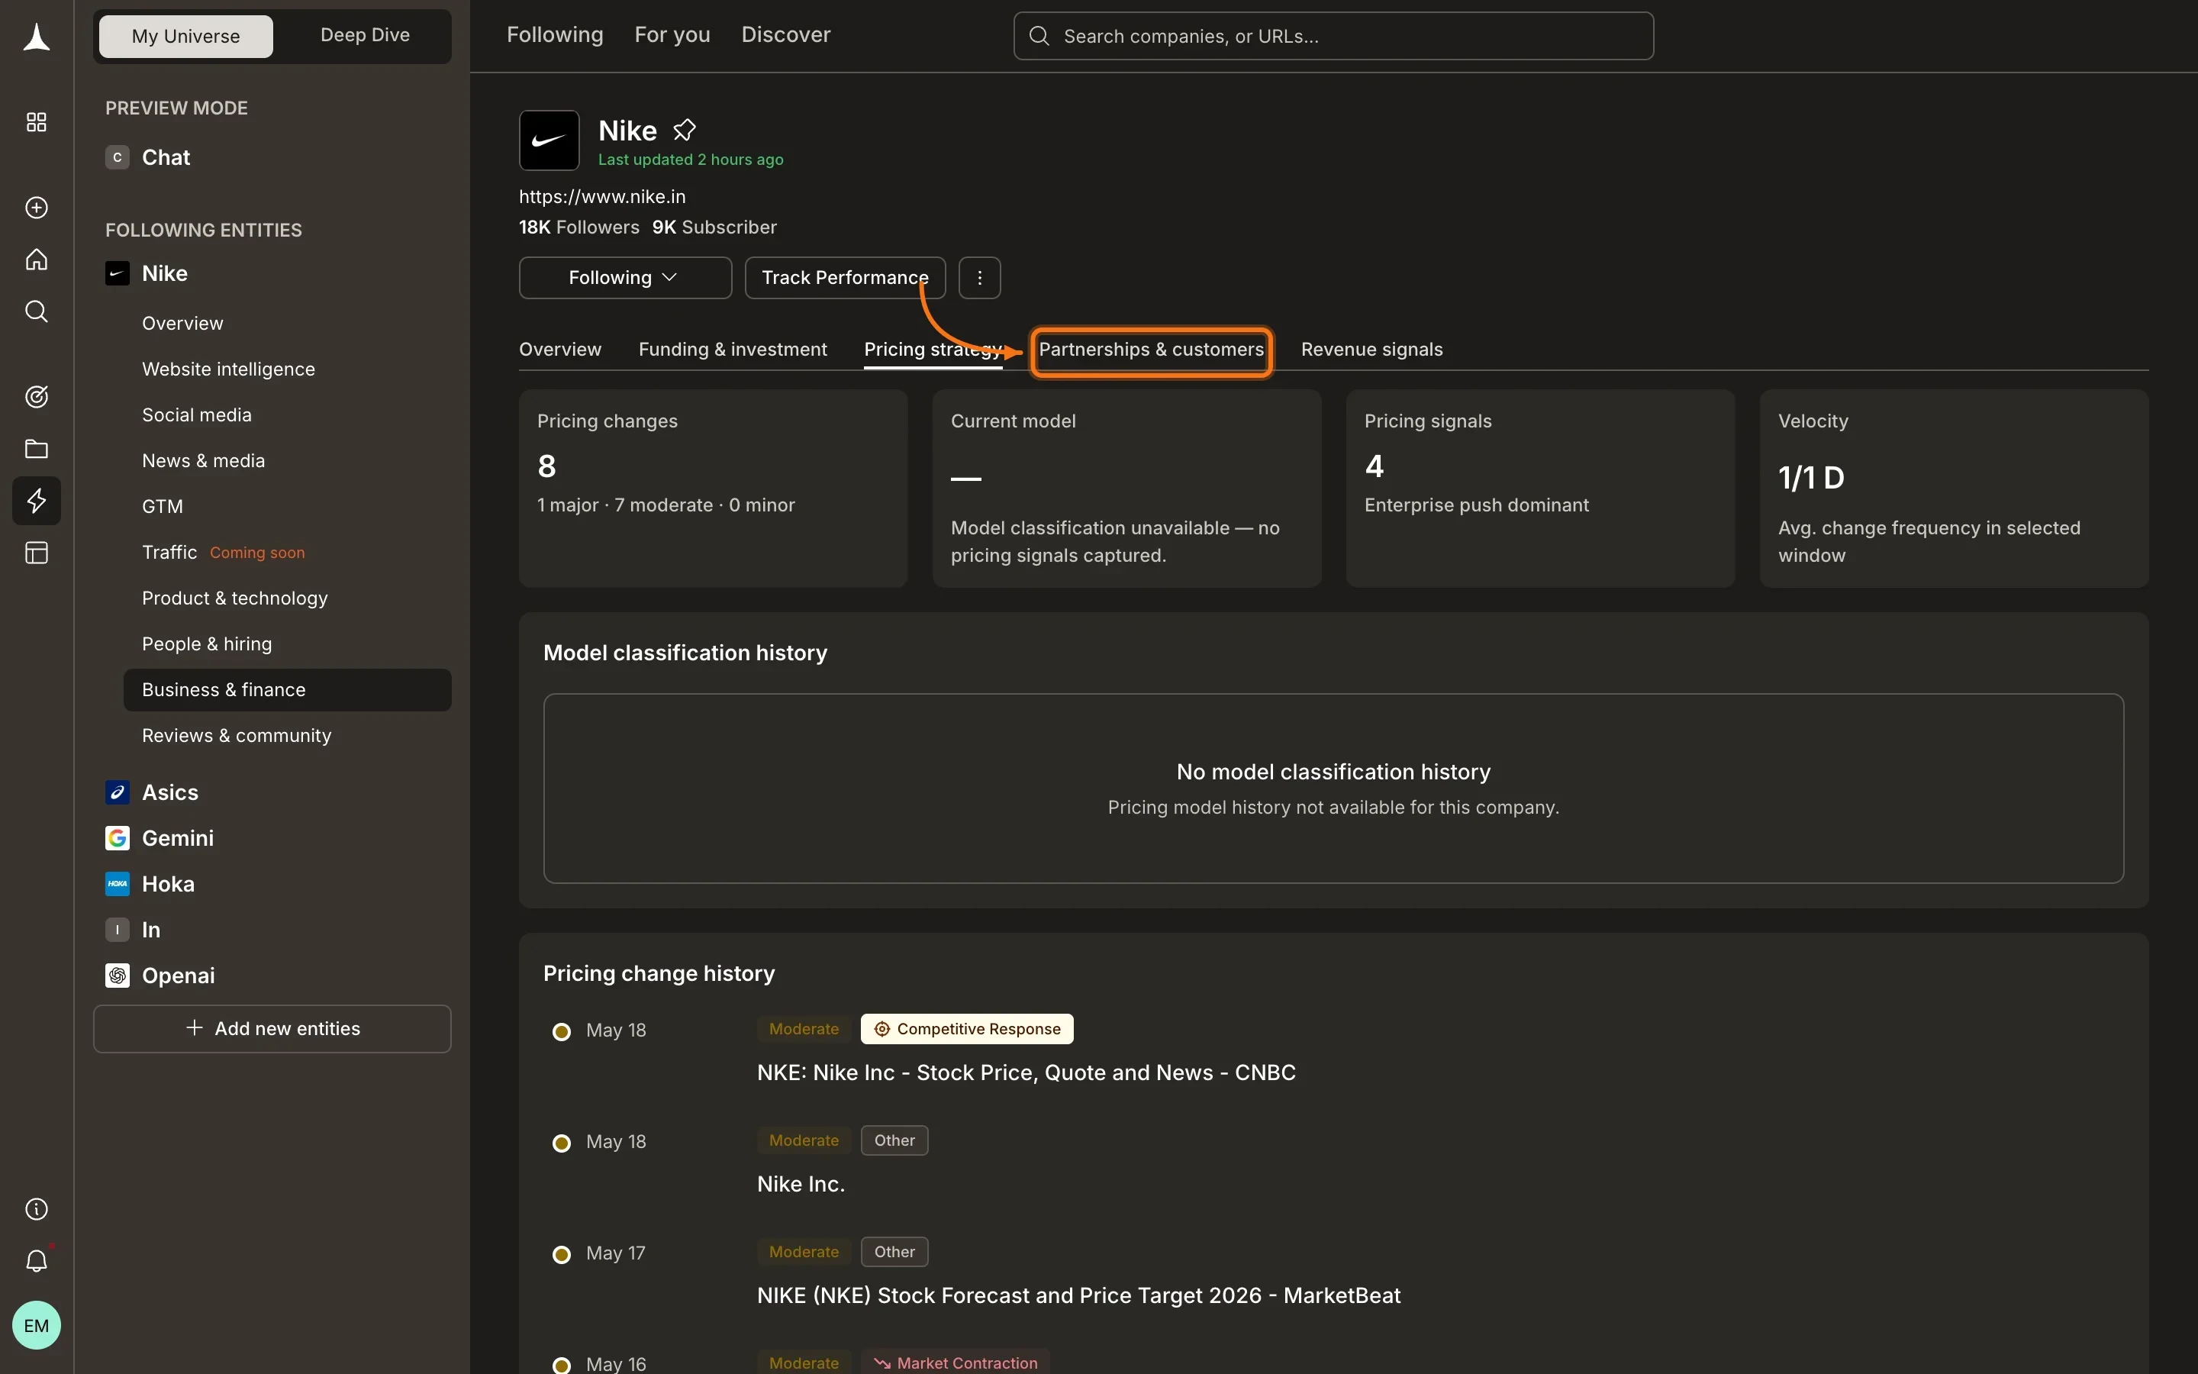Open the Discover top nav tab
This screenshot has width=2198, height=1374.
point(785,34)
